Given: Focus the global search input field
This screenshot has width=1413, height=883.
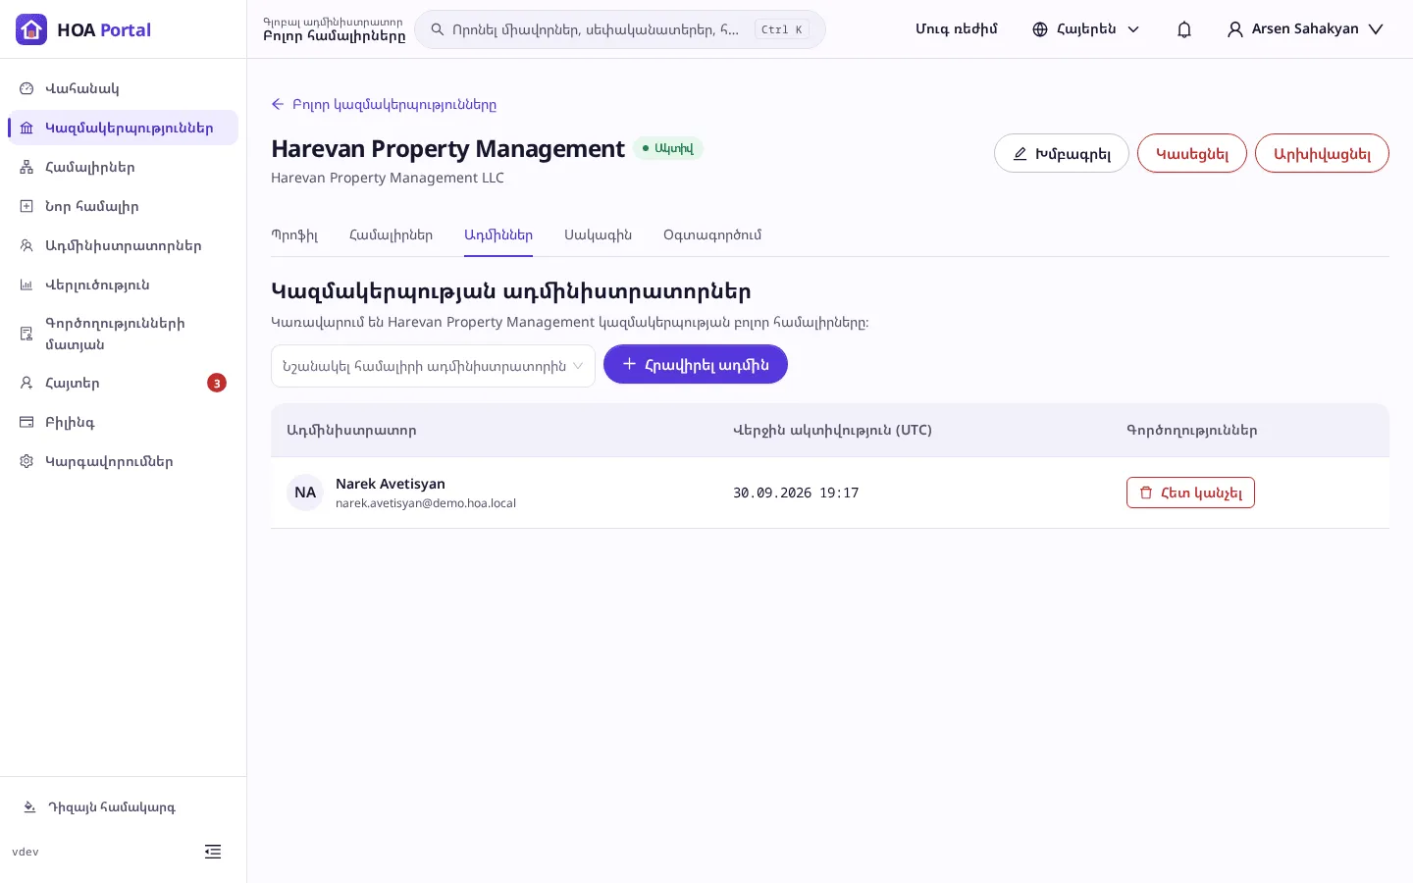Looking at the screenshot, I should pyautogui.click(x=620, y=29).
